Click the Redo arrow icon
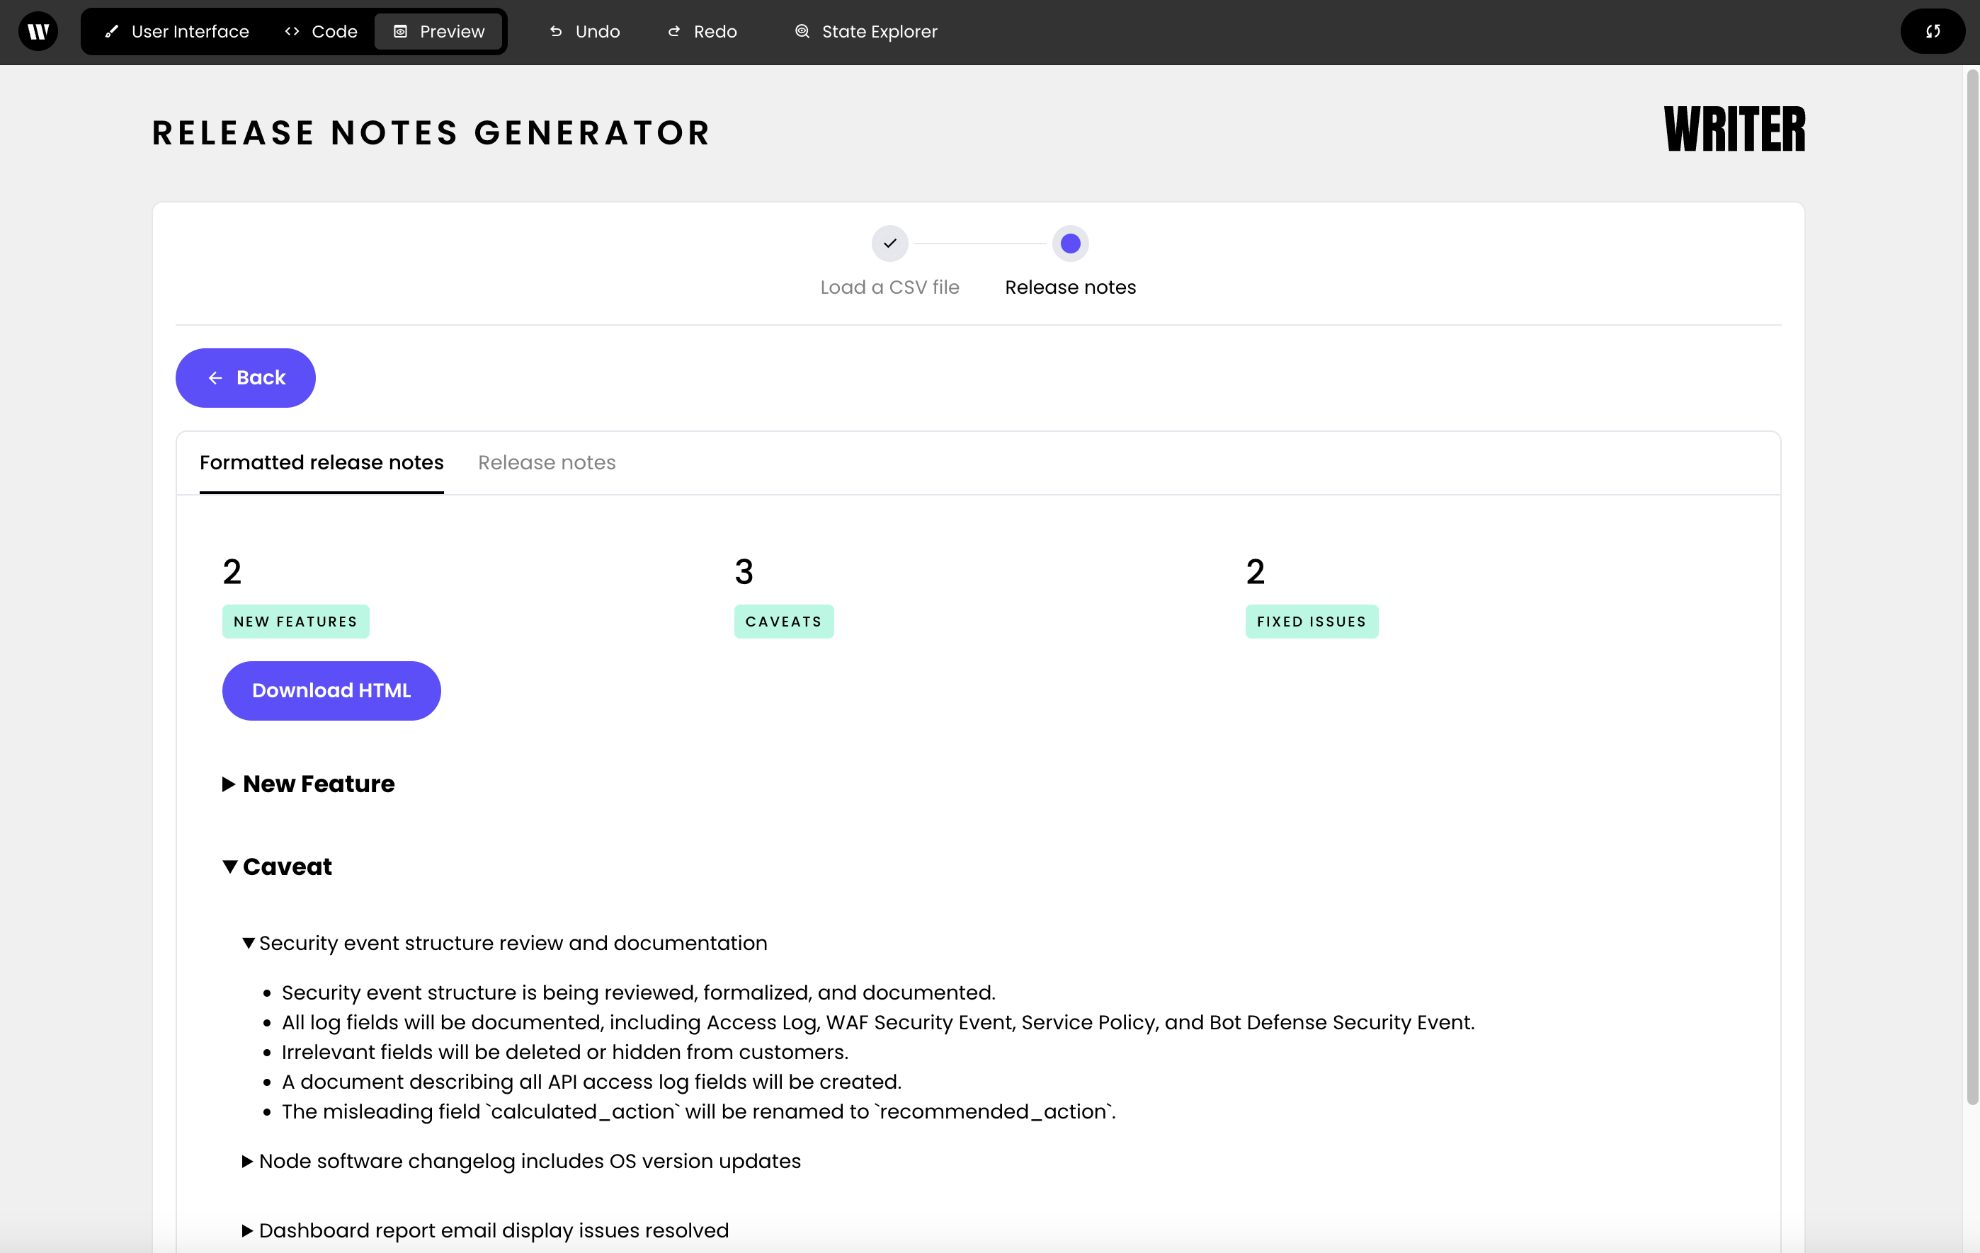This screenshot has width=1980, height=1253. coord(673,31)
